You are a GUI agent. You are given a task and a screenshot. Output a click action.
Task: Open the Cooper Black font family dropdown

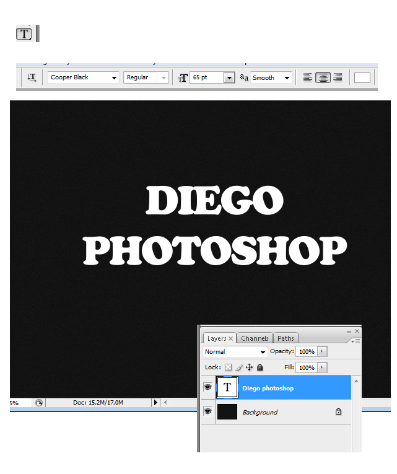pyautogui.click(x=83, y=77)
